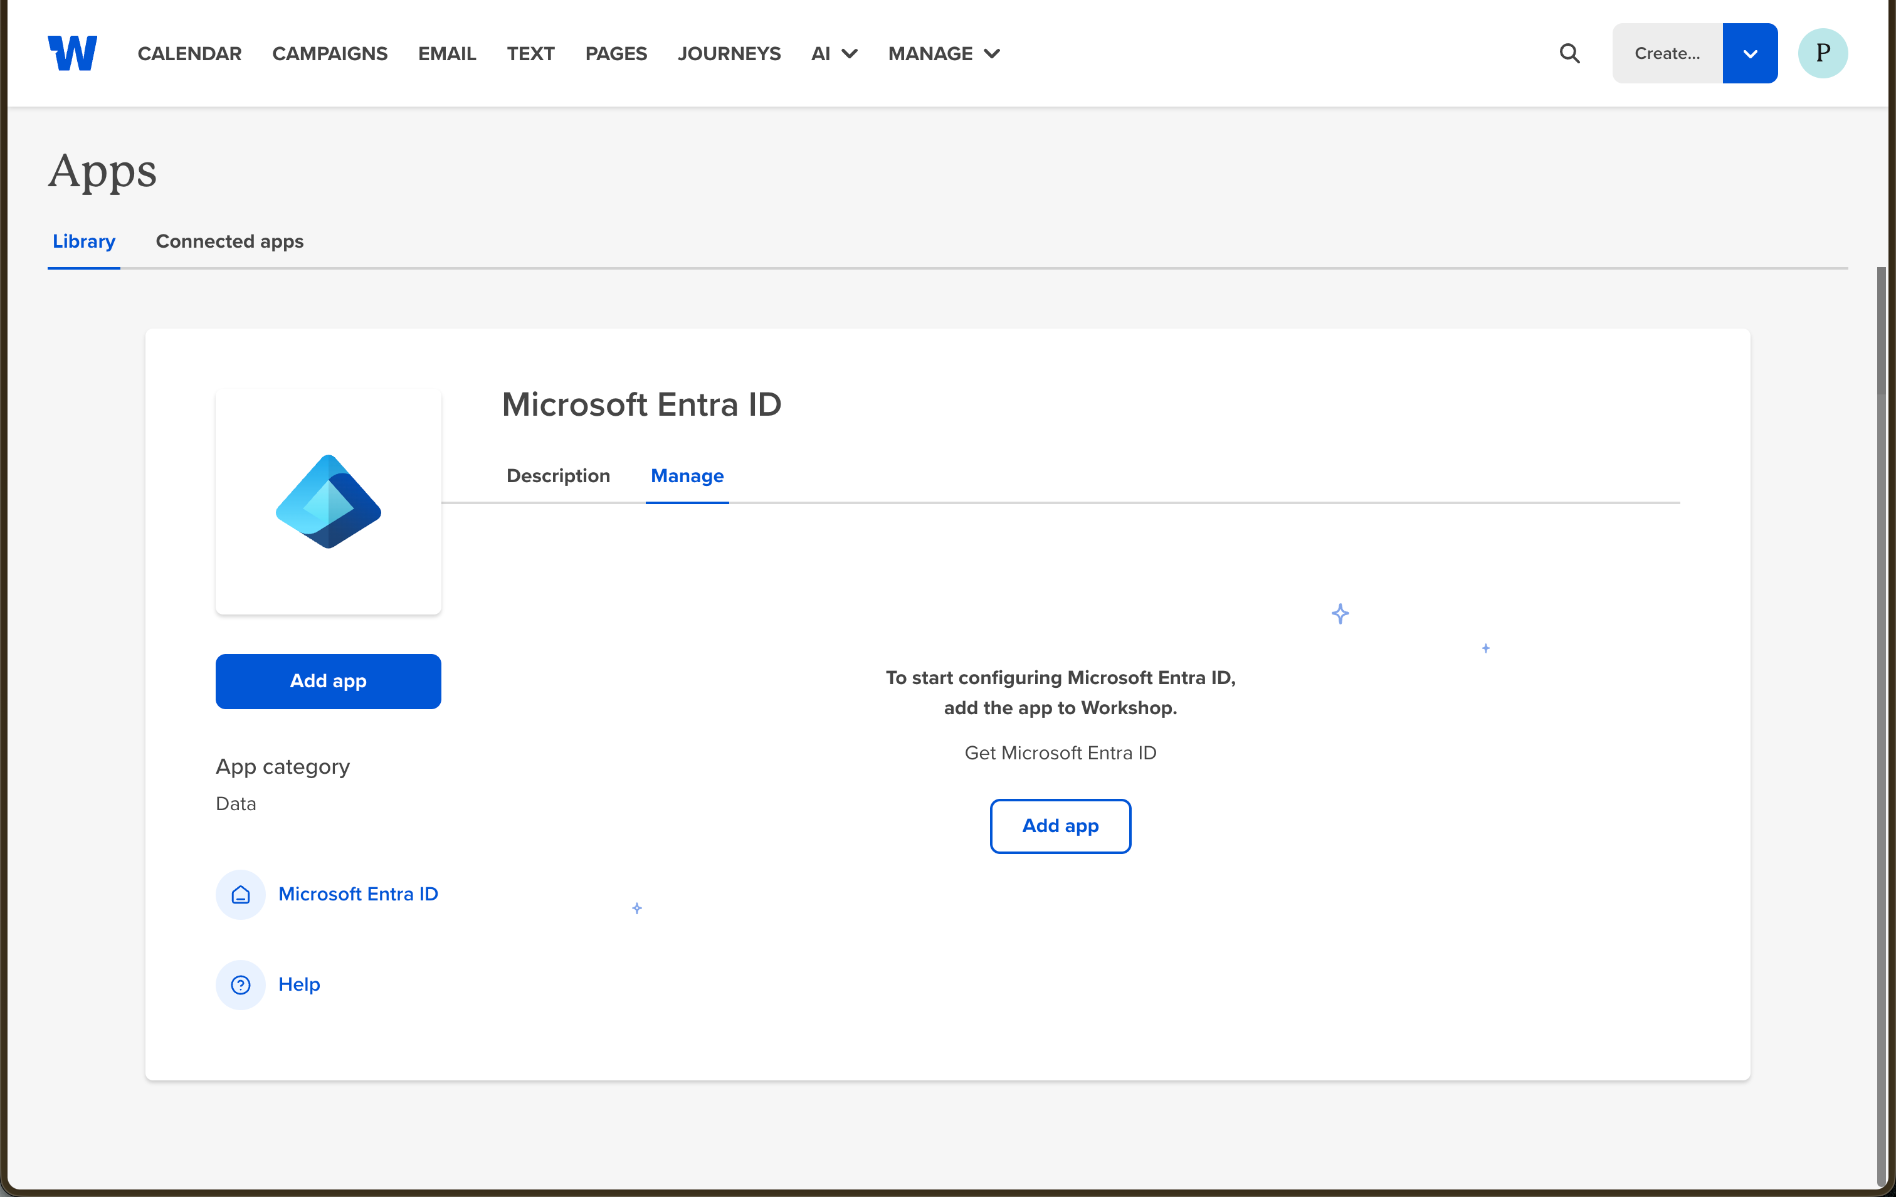Click the Microsoft Entra ID heading
This screenshot has height=1197, width=1896.
[x=641, y=405]
